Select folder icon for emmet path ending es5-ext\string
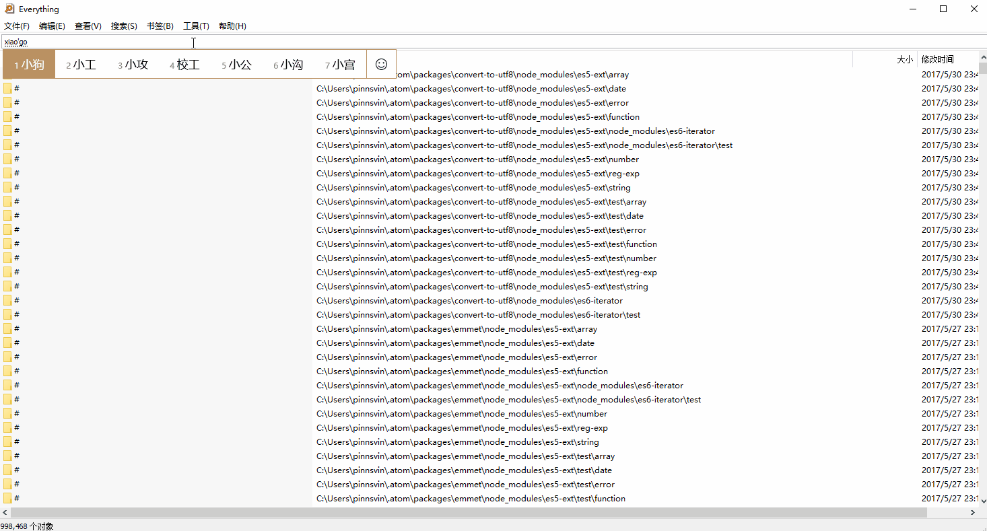 coord(7,442)
